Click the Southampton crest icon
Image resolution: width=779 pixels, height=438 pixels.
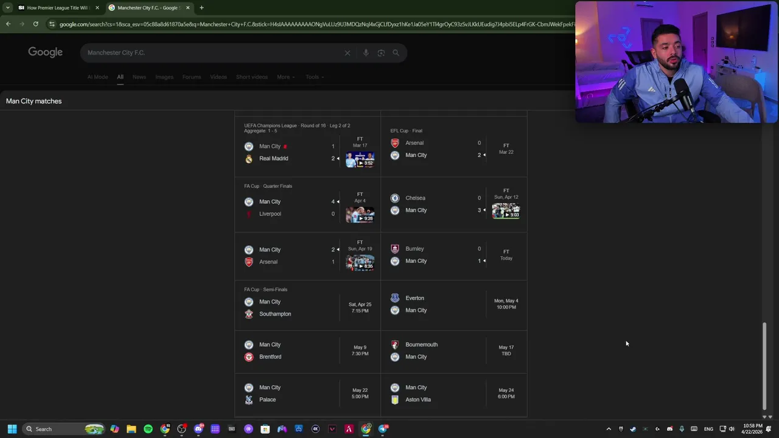[x=249, y=314]
